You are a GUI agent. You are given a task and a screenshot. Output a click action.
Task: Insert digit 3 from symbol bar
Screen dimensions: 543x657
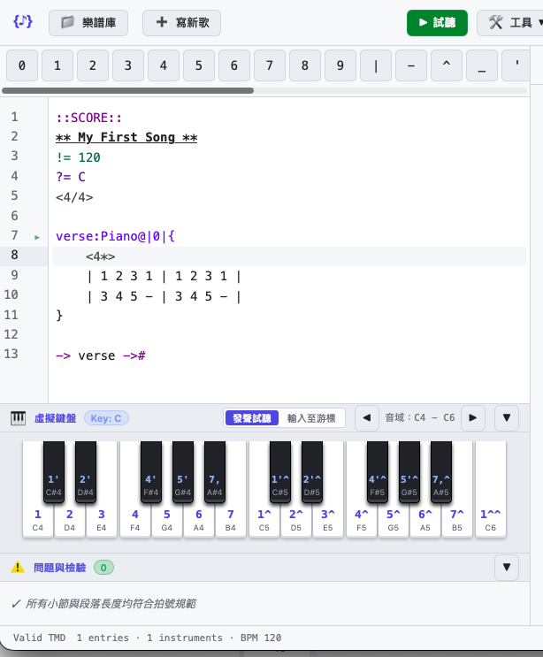(x=128, y=65)
